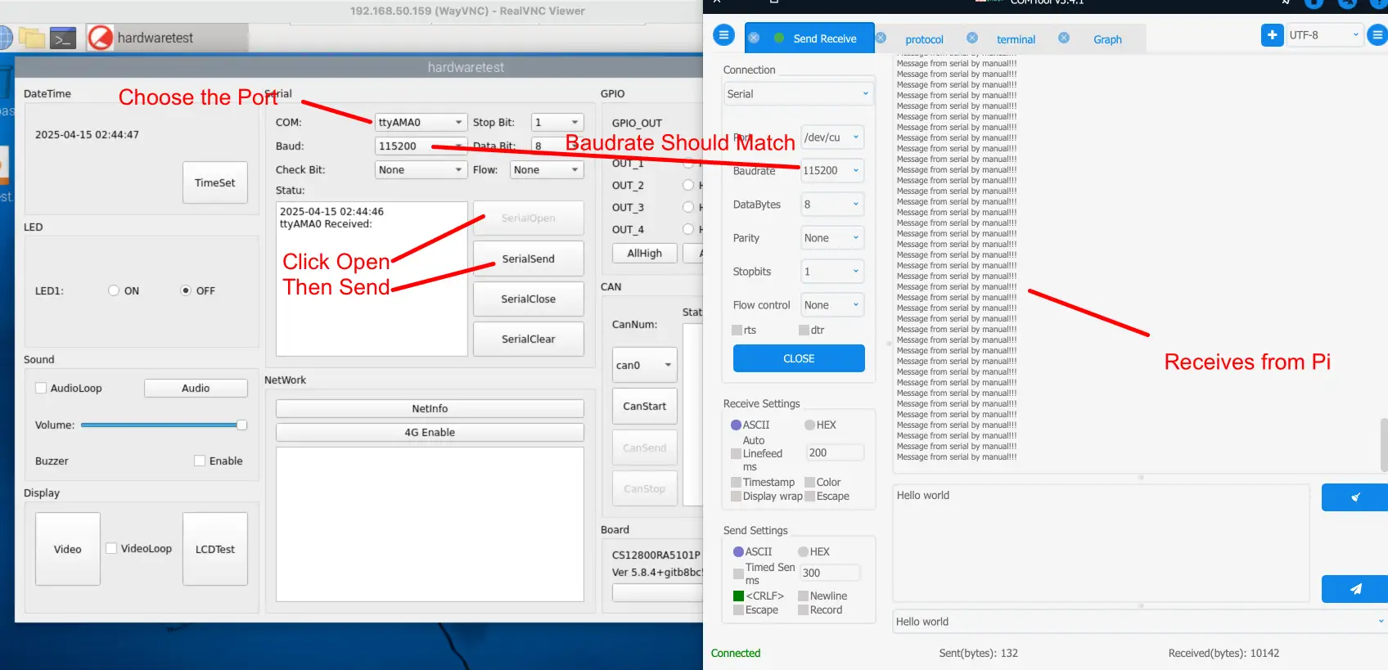Turn LED1 ON radio button
Image resolution: width=1388 pixels, height=670 pixels.
click(x=114, y=290)
